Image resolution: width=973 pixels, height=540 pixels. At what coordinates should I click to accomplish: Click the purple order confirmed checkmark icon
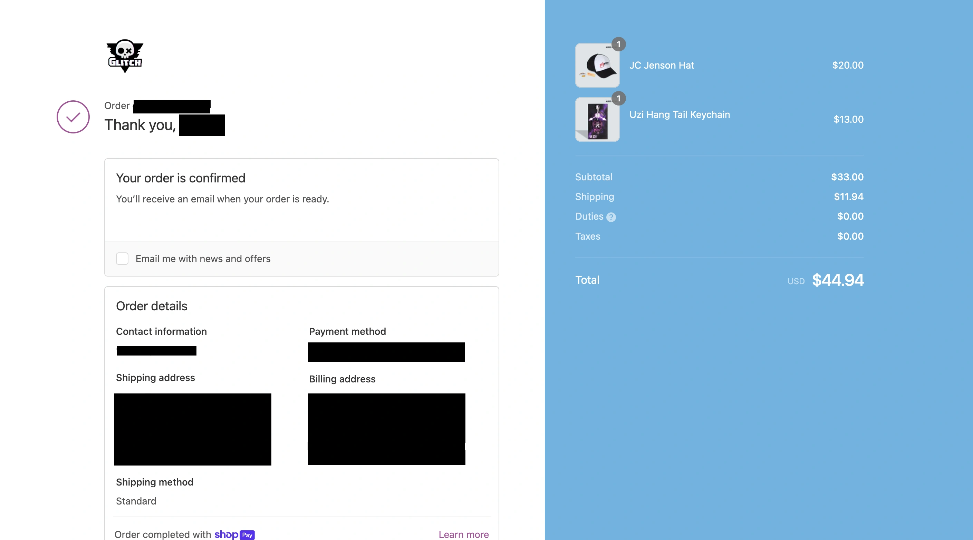click(73, 117)
